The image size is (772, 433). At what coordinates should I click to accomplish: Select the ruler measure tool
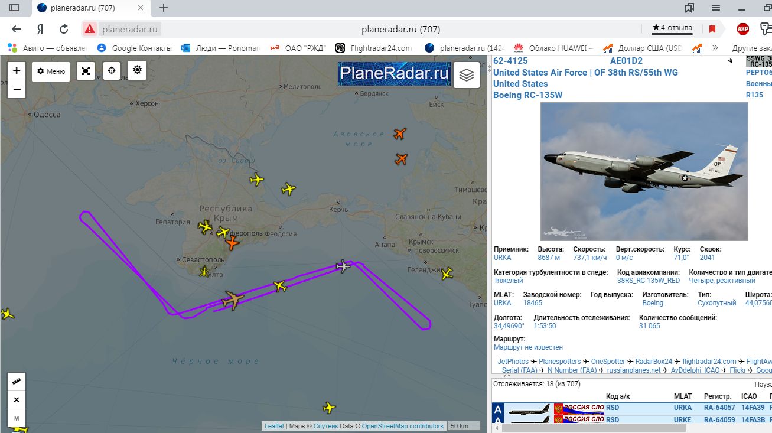[17, 381]
